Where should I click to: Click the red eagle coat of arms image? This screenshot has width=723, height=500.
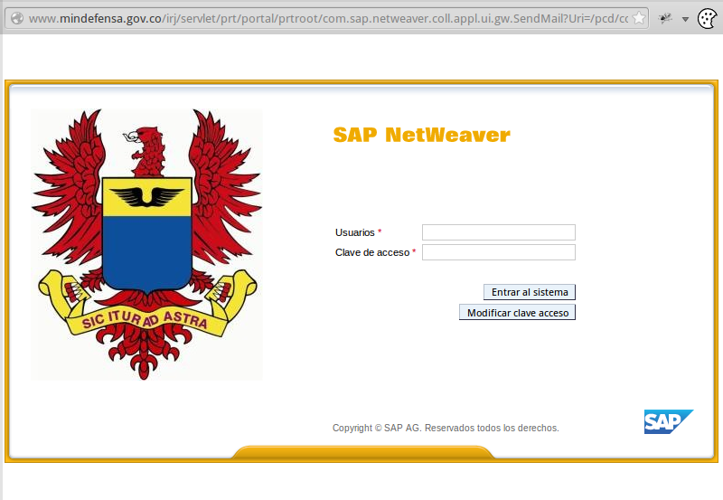click(146, 244)
